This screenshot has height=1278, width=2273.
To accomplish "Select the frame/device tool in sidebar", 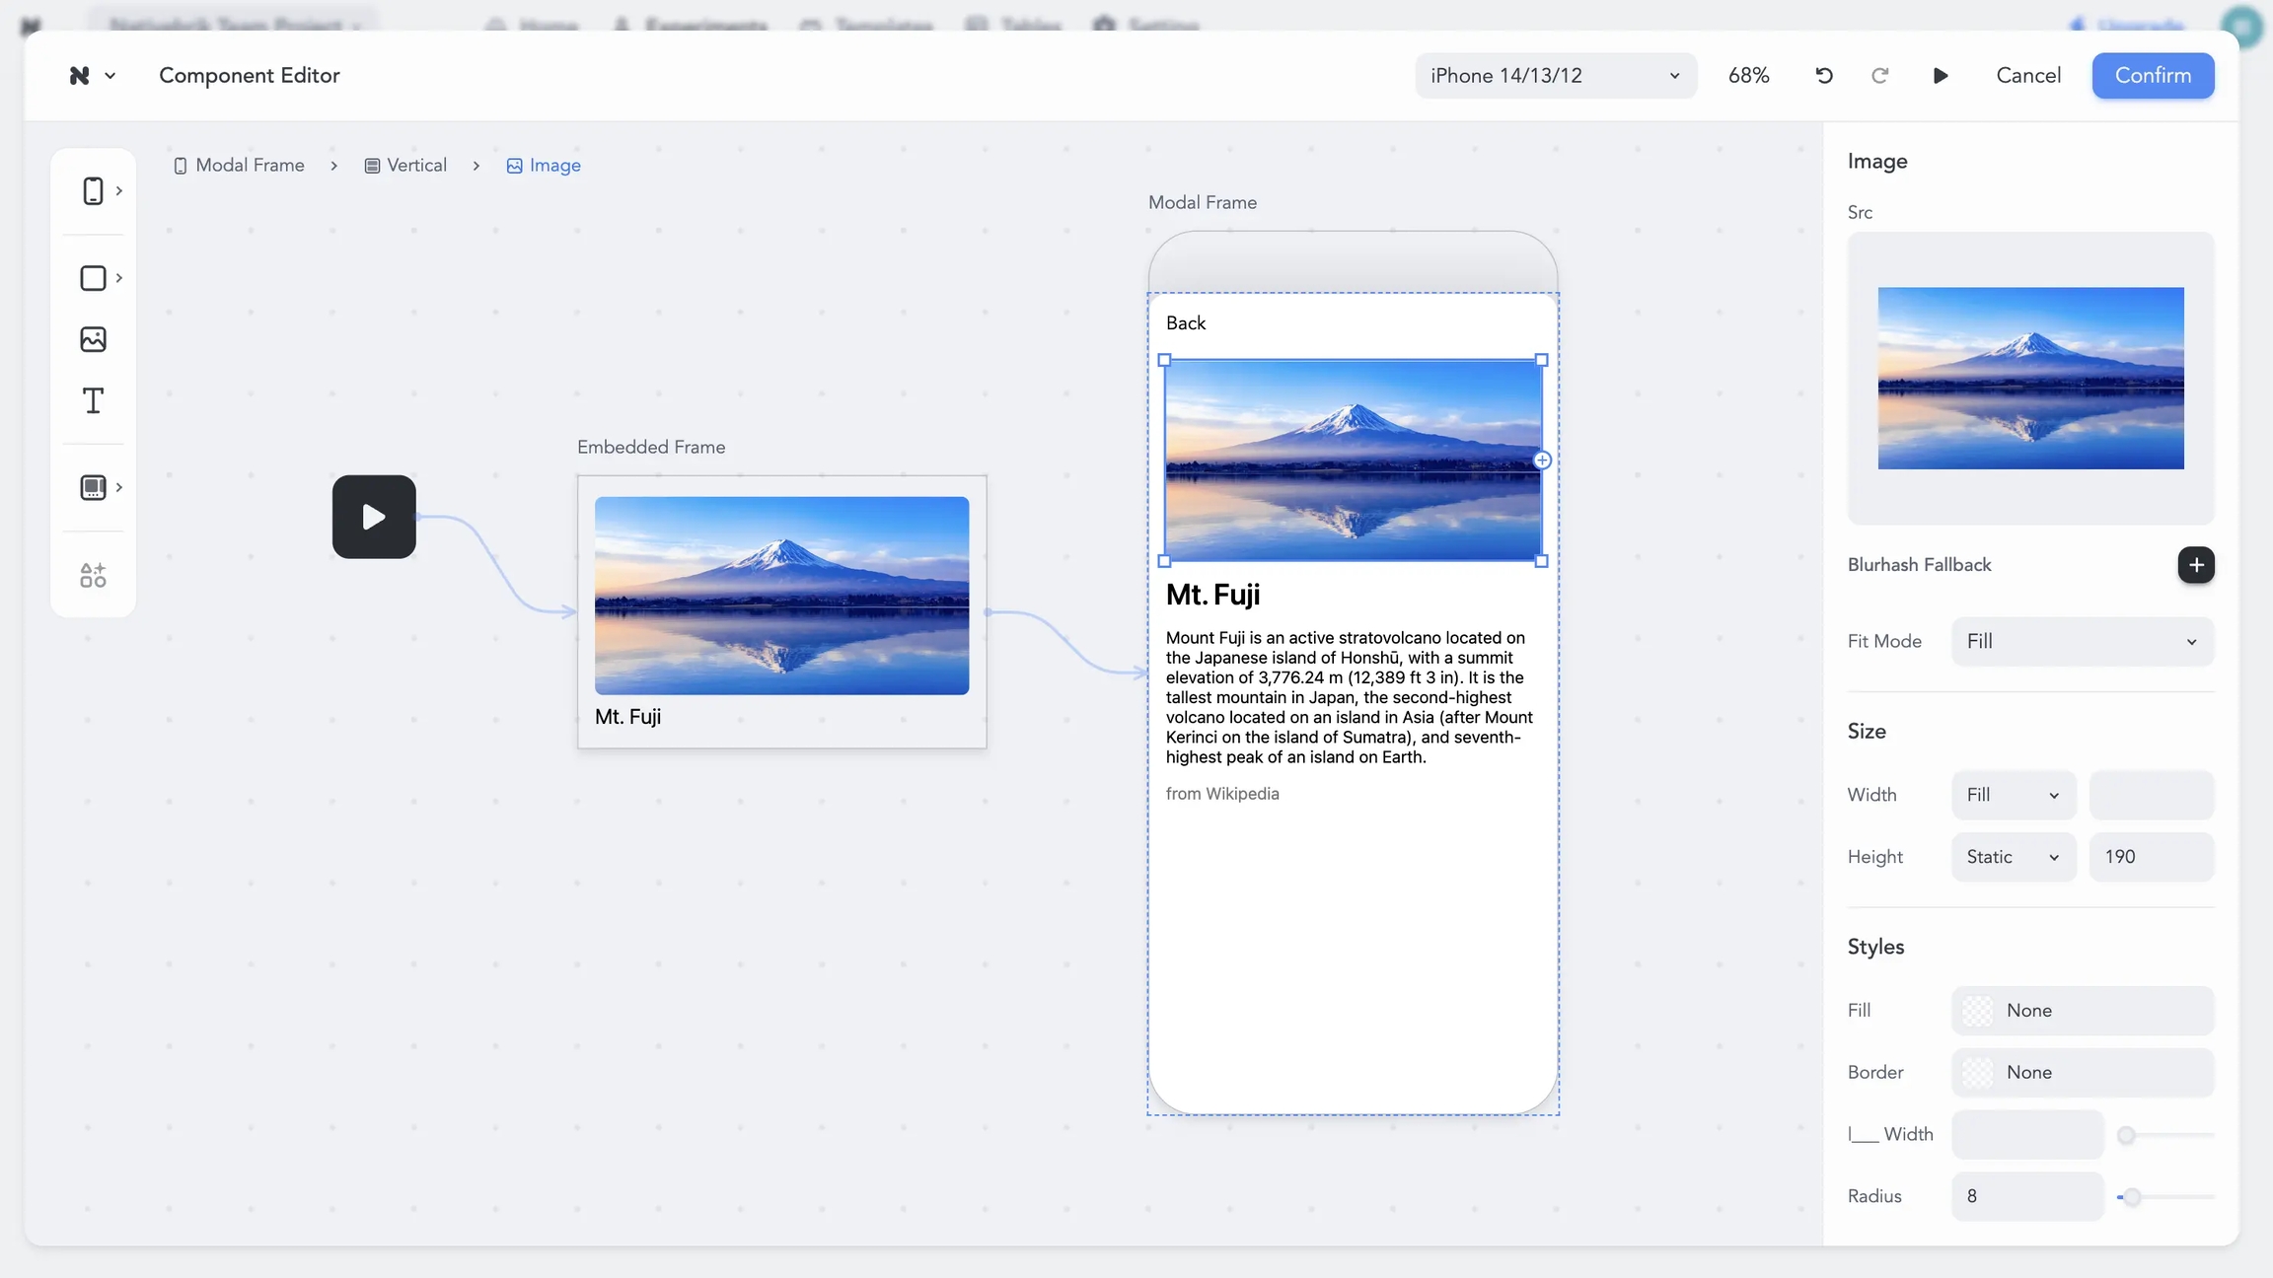I will coord(93,190).
